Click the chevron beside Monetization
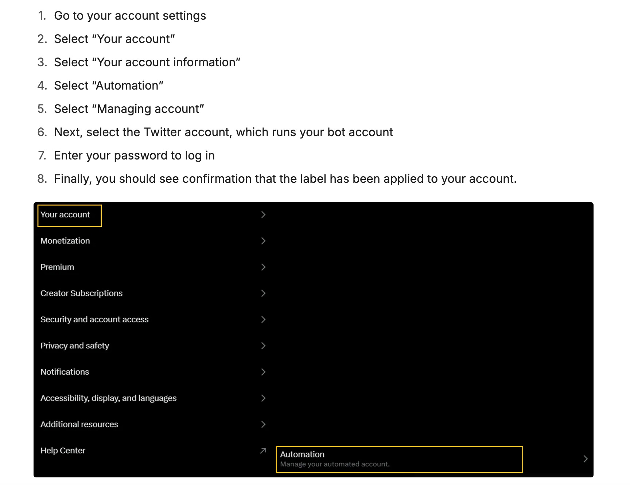The image size is (630, 485). (263, 241)
